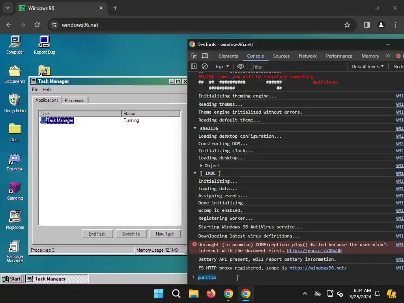The height and width of the screenshot is (303, 404).
Task: Open the DevTools Performance tab
Action: [x=339, y=56]
